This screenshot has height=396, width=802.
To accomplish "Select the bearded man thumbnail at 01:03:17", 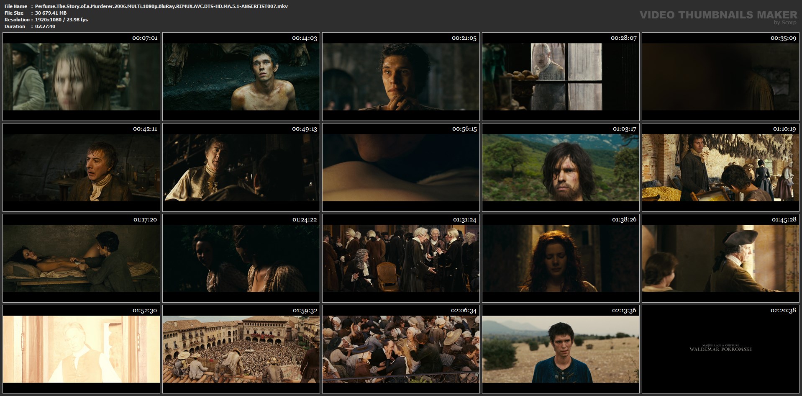I will pyautogui.click(x=561, y=167).
